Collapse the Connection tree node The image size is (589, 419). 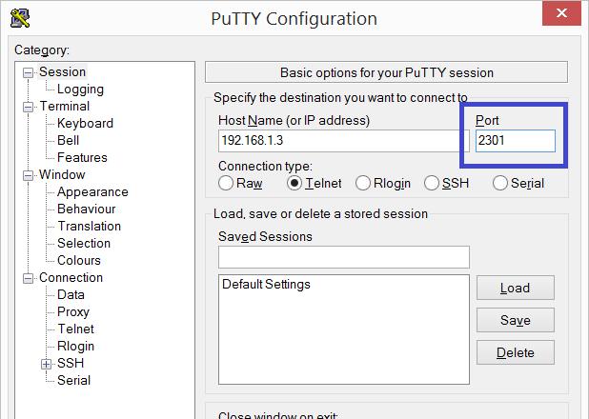(28, 278)
